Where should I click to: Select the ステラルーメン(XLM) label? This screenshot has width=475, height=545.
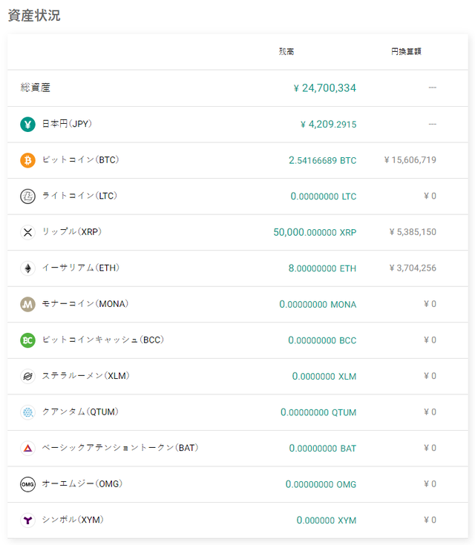85,376
